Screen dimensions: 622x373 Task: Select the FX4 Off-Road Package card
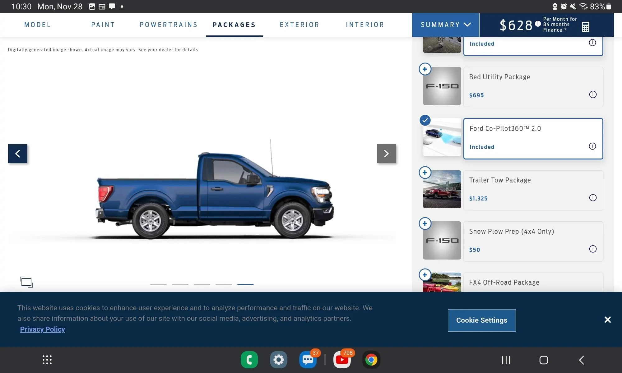tap(533, 282)
